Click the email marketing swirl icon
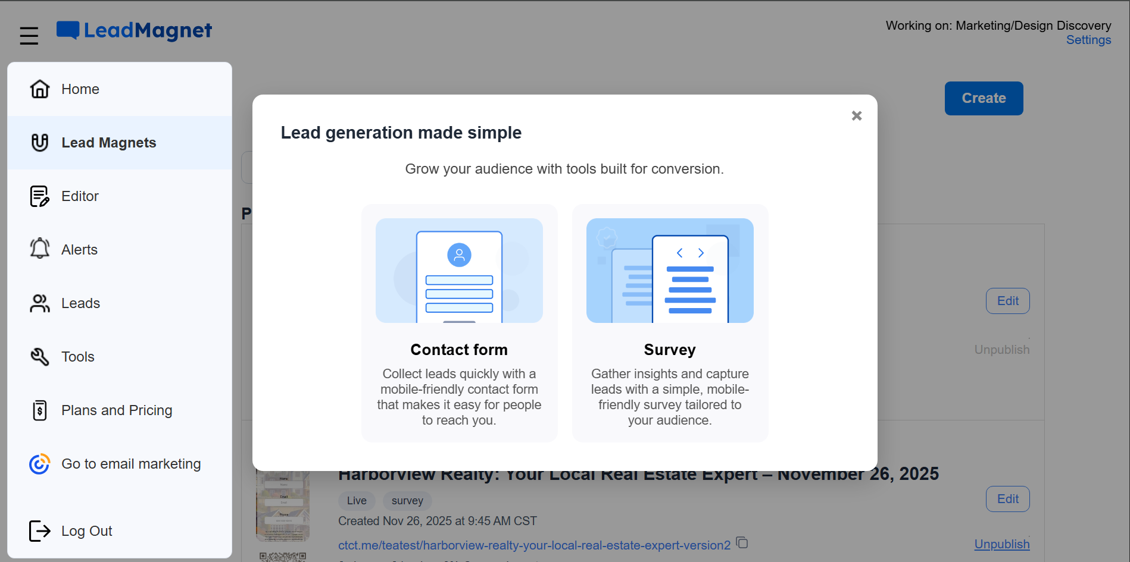This screenshot has width=1130, height=562. pos(39,464)
